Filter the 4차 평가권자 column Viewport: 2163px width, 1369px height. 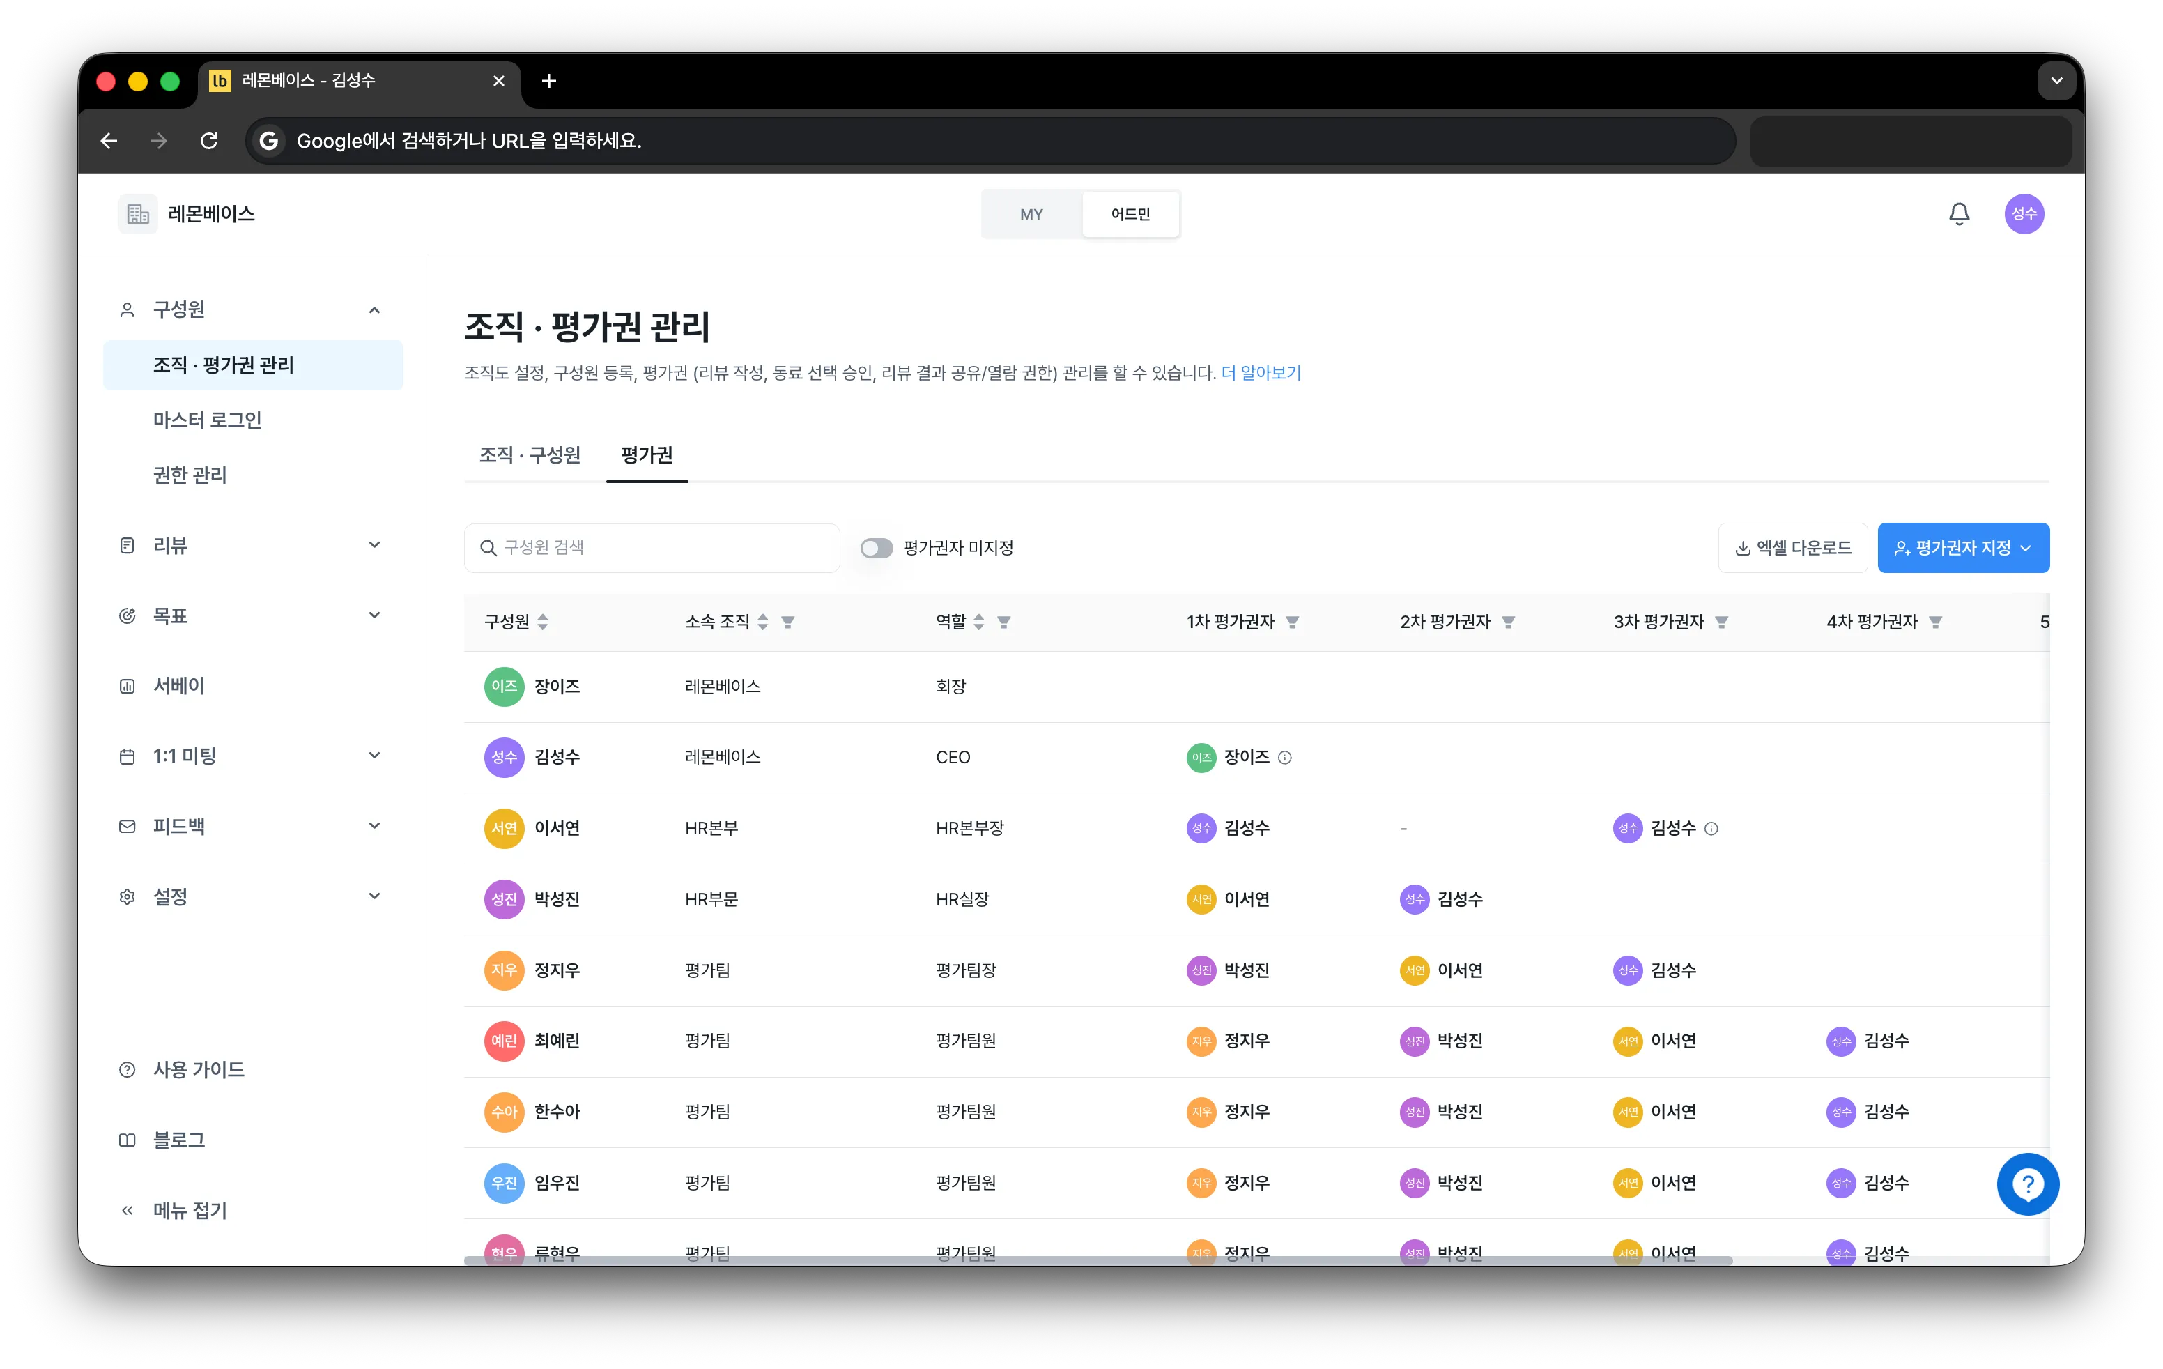coord(1935,622)
